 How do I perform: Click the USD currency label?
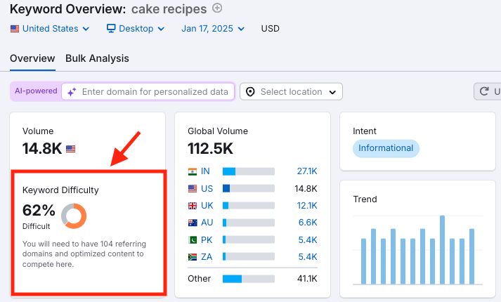point(271,29)
